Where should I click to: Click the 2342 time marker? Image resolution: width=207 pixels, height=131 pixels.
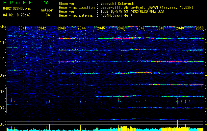point(42,28)
